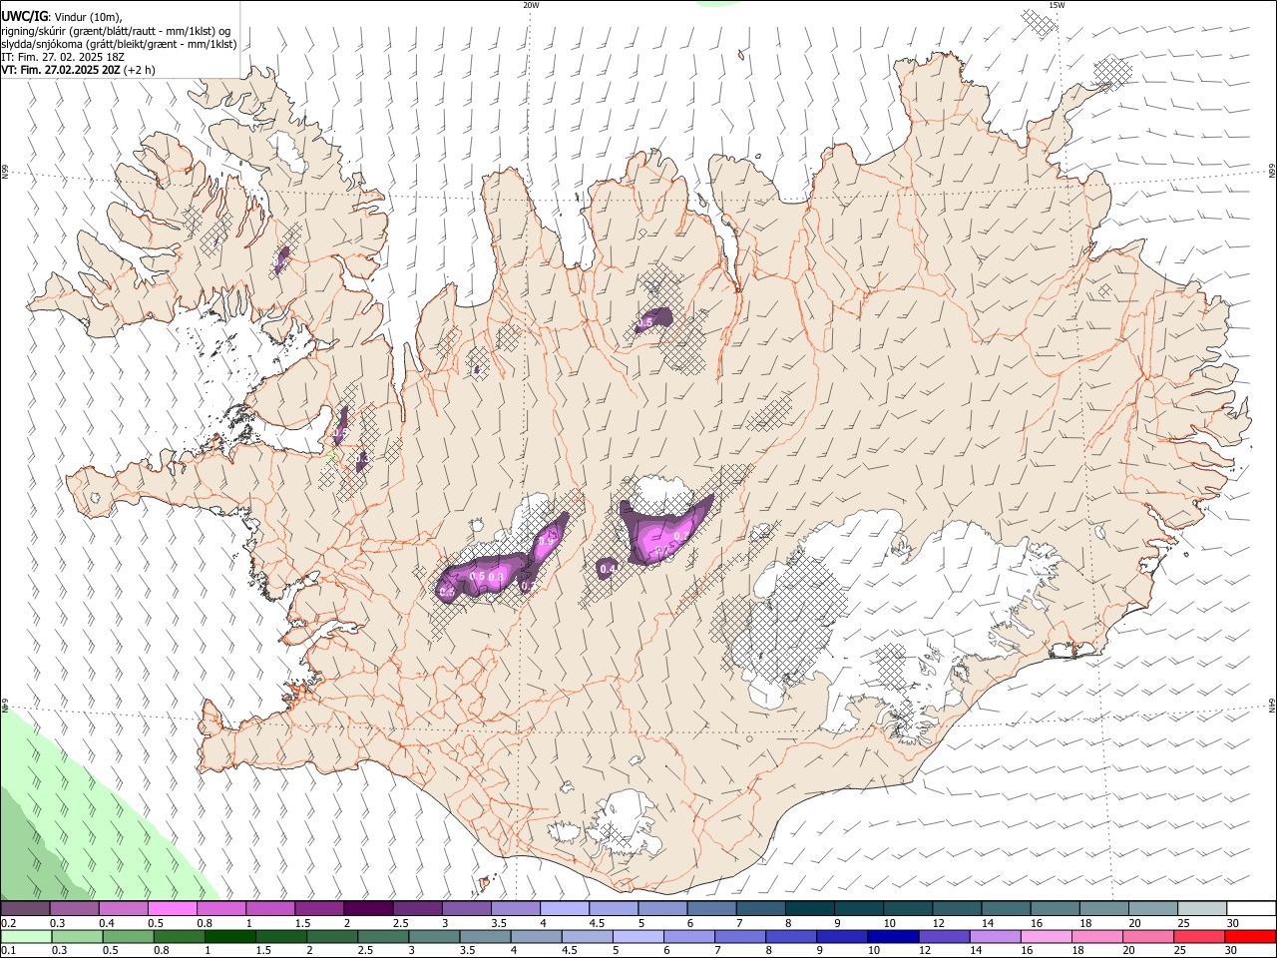Click the 2.5–3 snow scale swatch
1277x958 pixels.
tap(419, 908)
